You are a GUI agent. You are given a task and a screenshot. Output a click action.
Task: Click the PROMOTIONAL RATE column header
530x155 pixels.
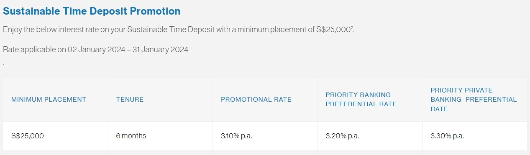coord(256,100)
